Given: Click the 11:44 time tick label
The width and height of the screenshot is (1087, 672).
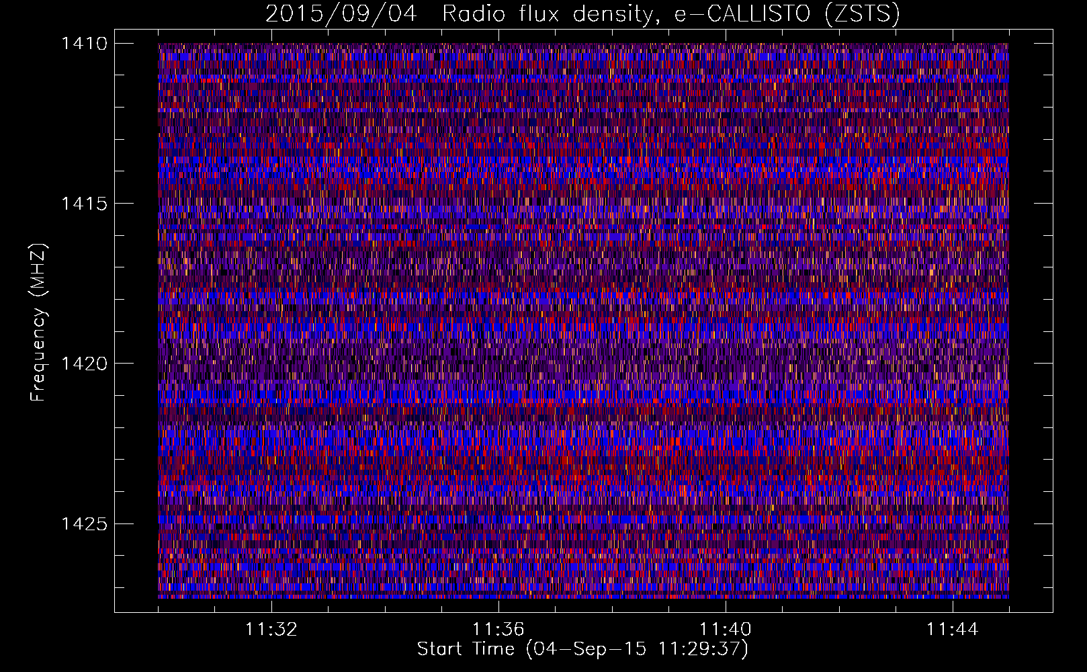Looking at the screenshot, I should click(953, 630).
